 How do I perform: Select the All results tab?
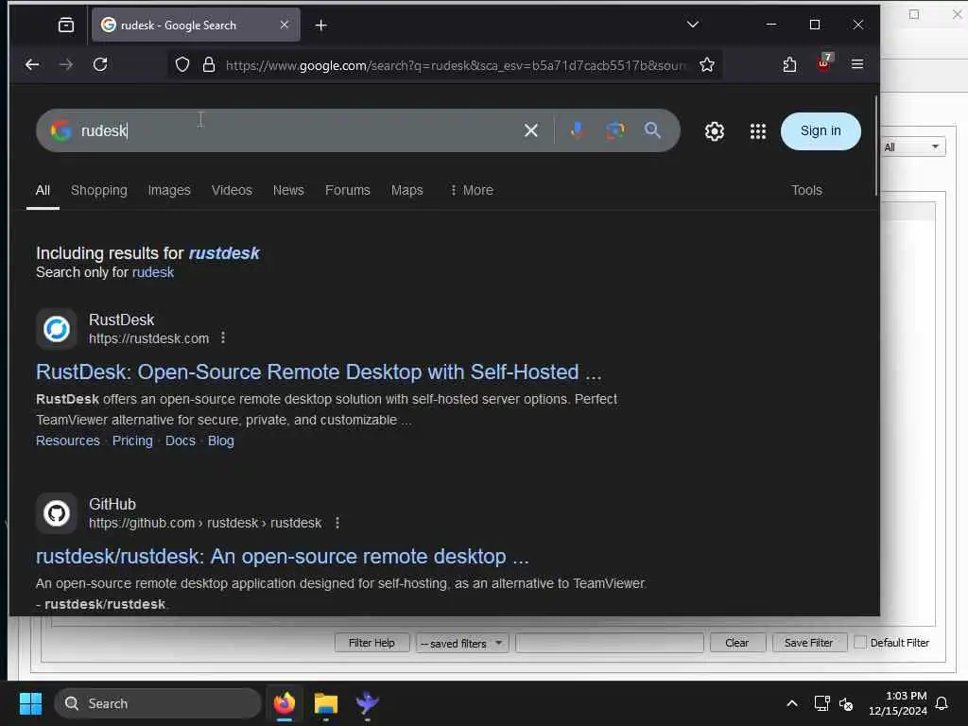tap(43, 190)
